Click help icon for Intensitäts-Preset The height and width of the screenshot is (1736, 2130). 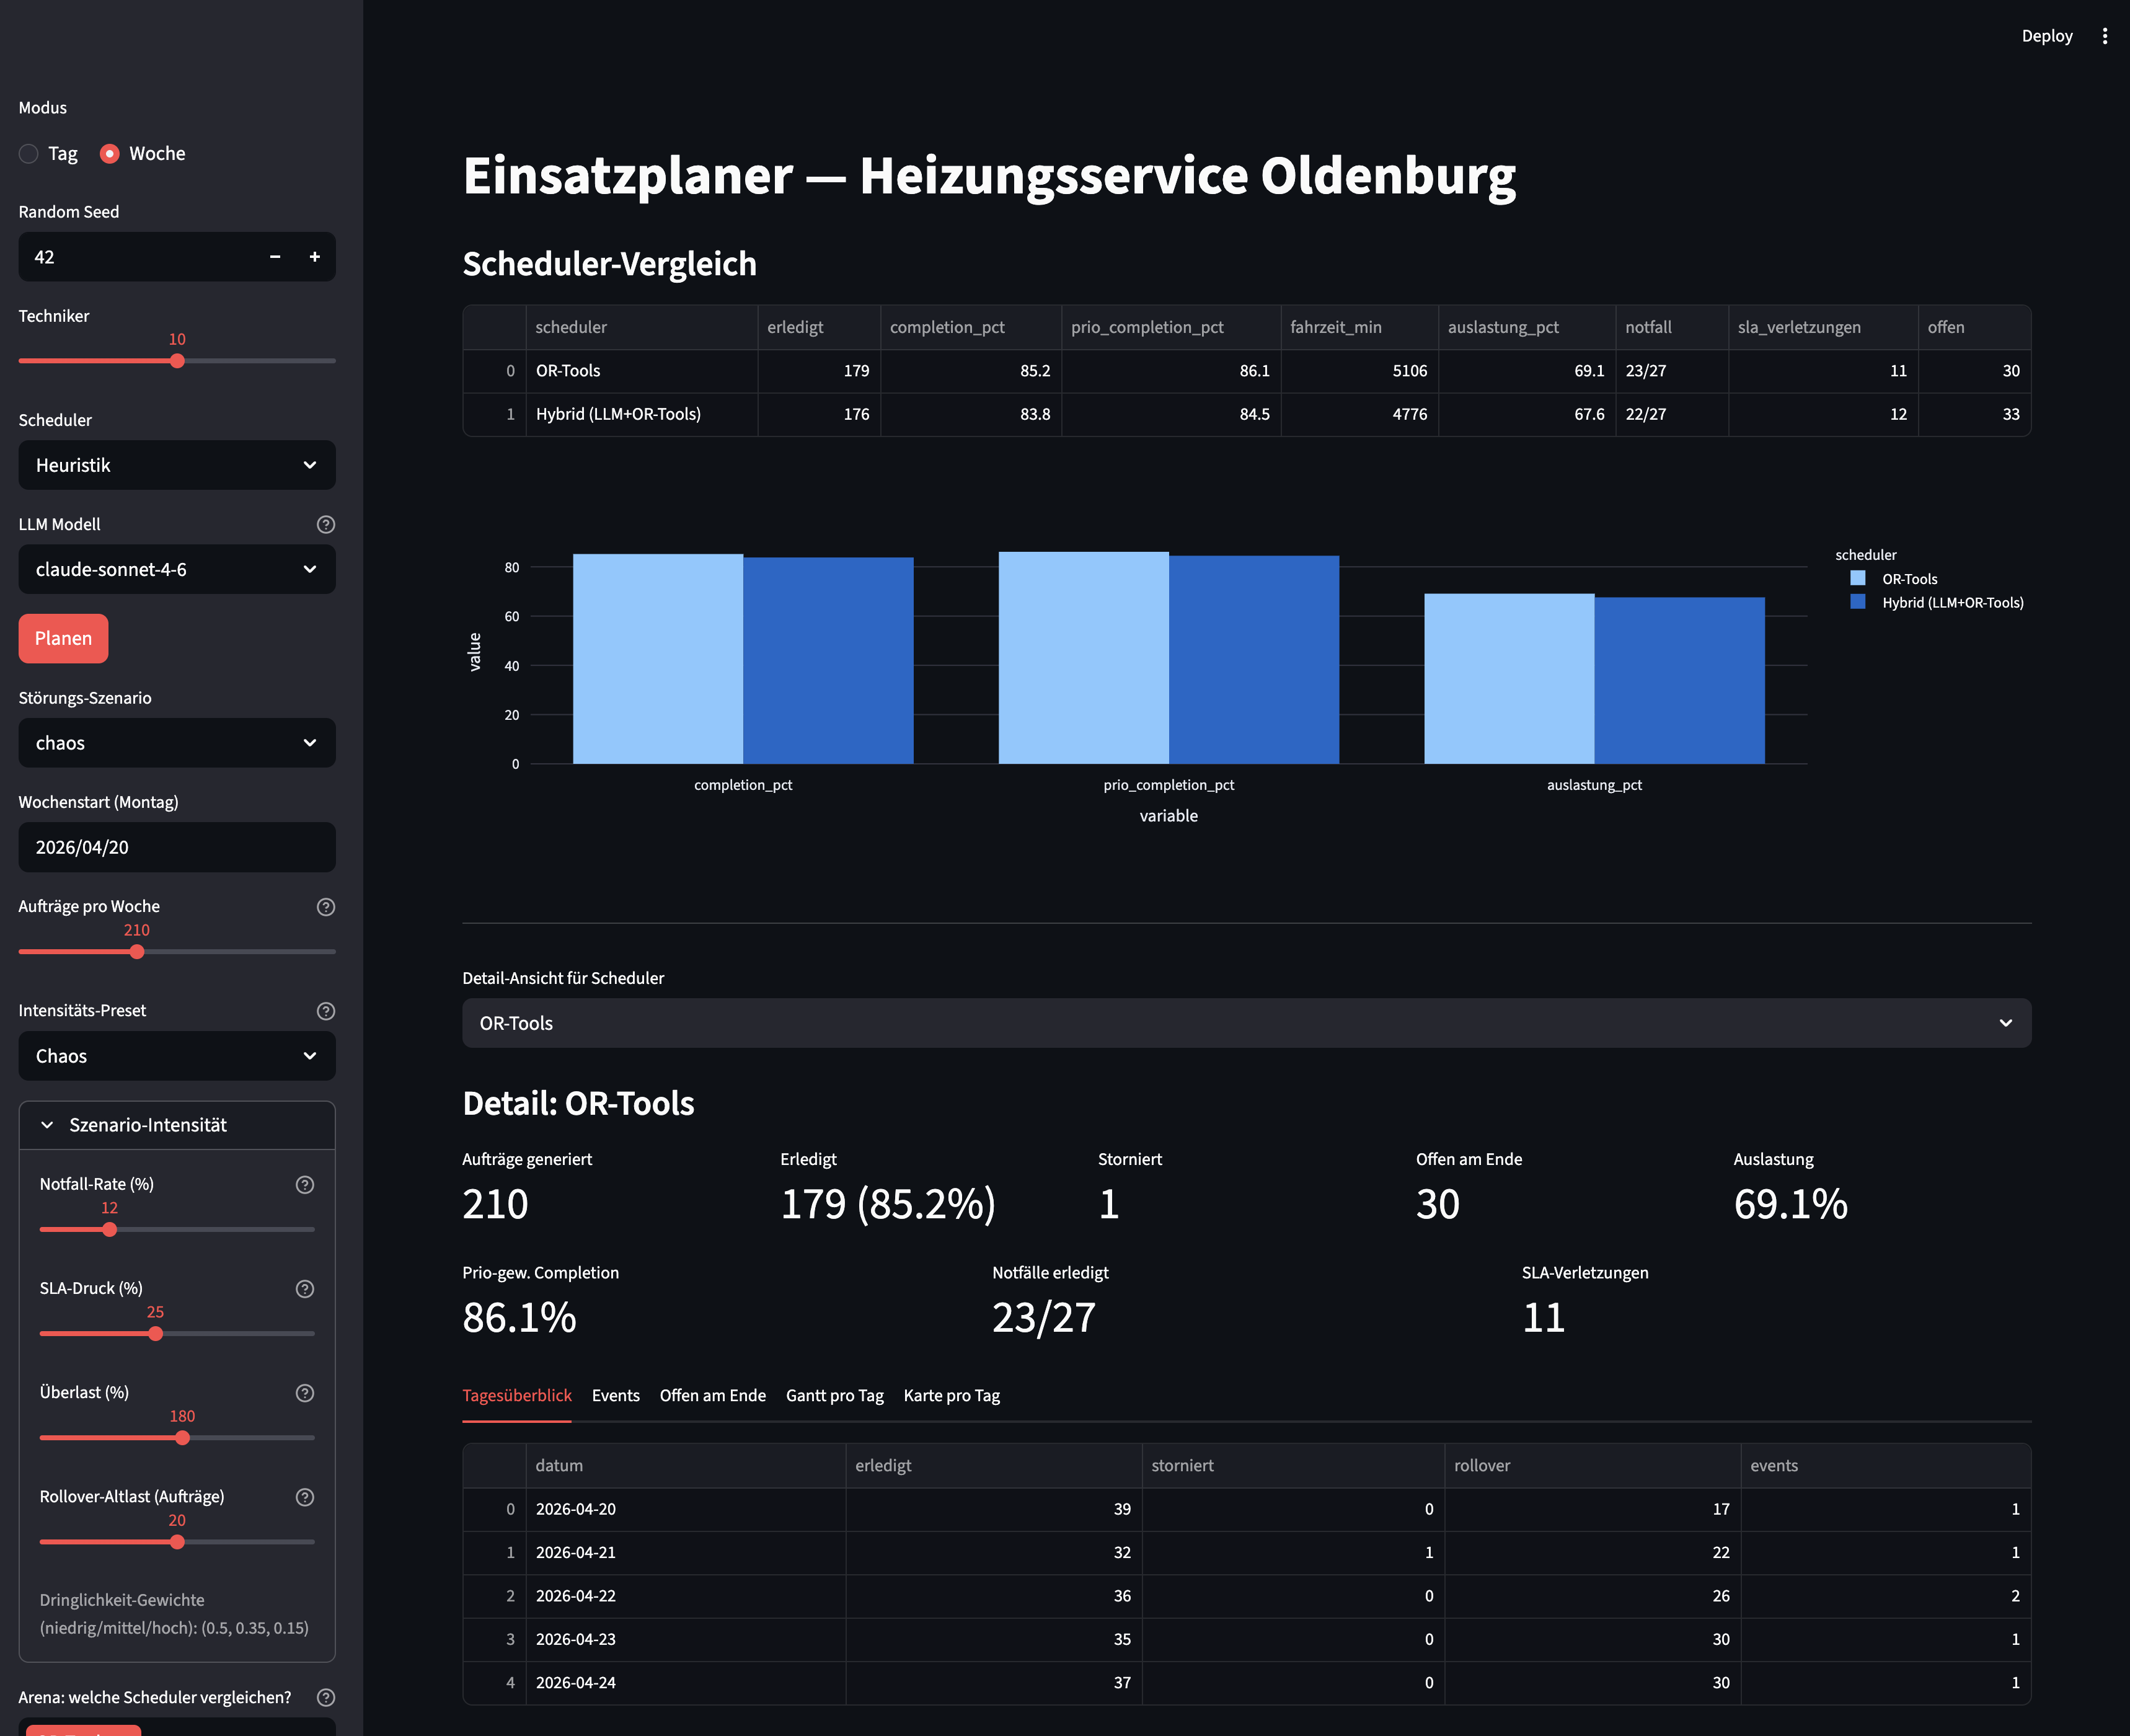click(325, 1011)
